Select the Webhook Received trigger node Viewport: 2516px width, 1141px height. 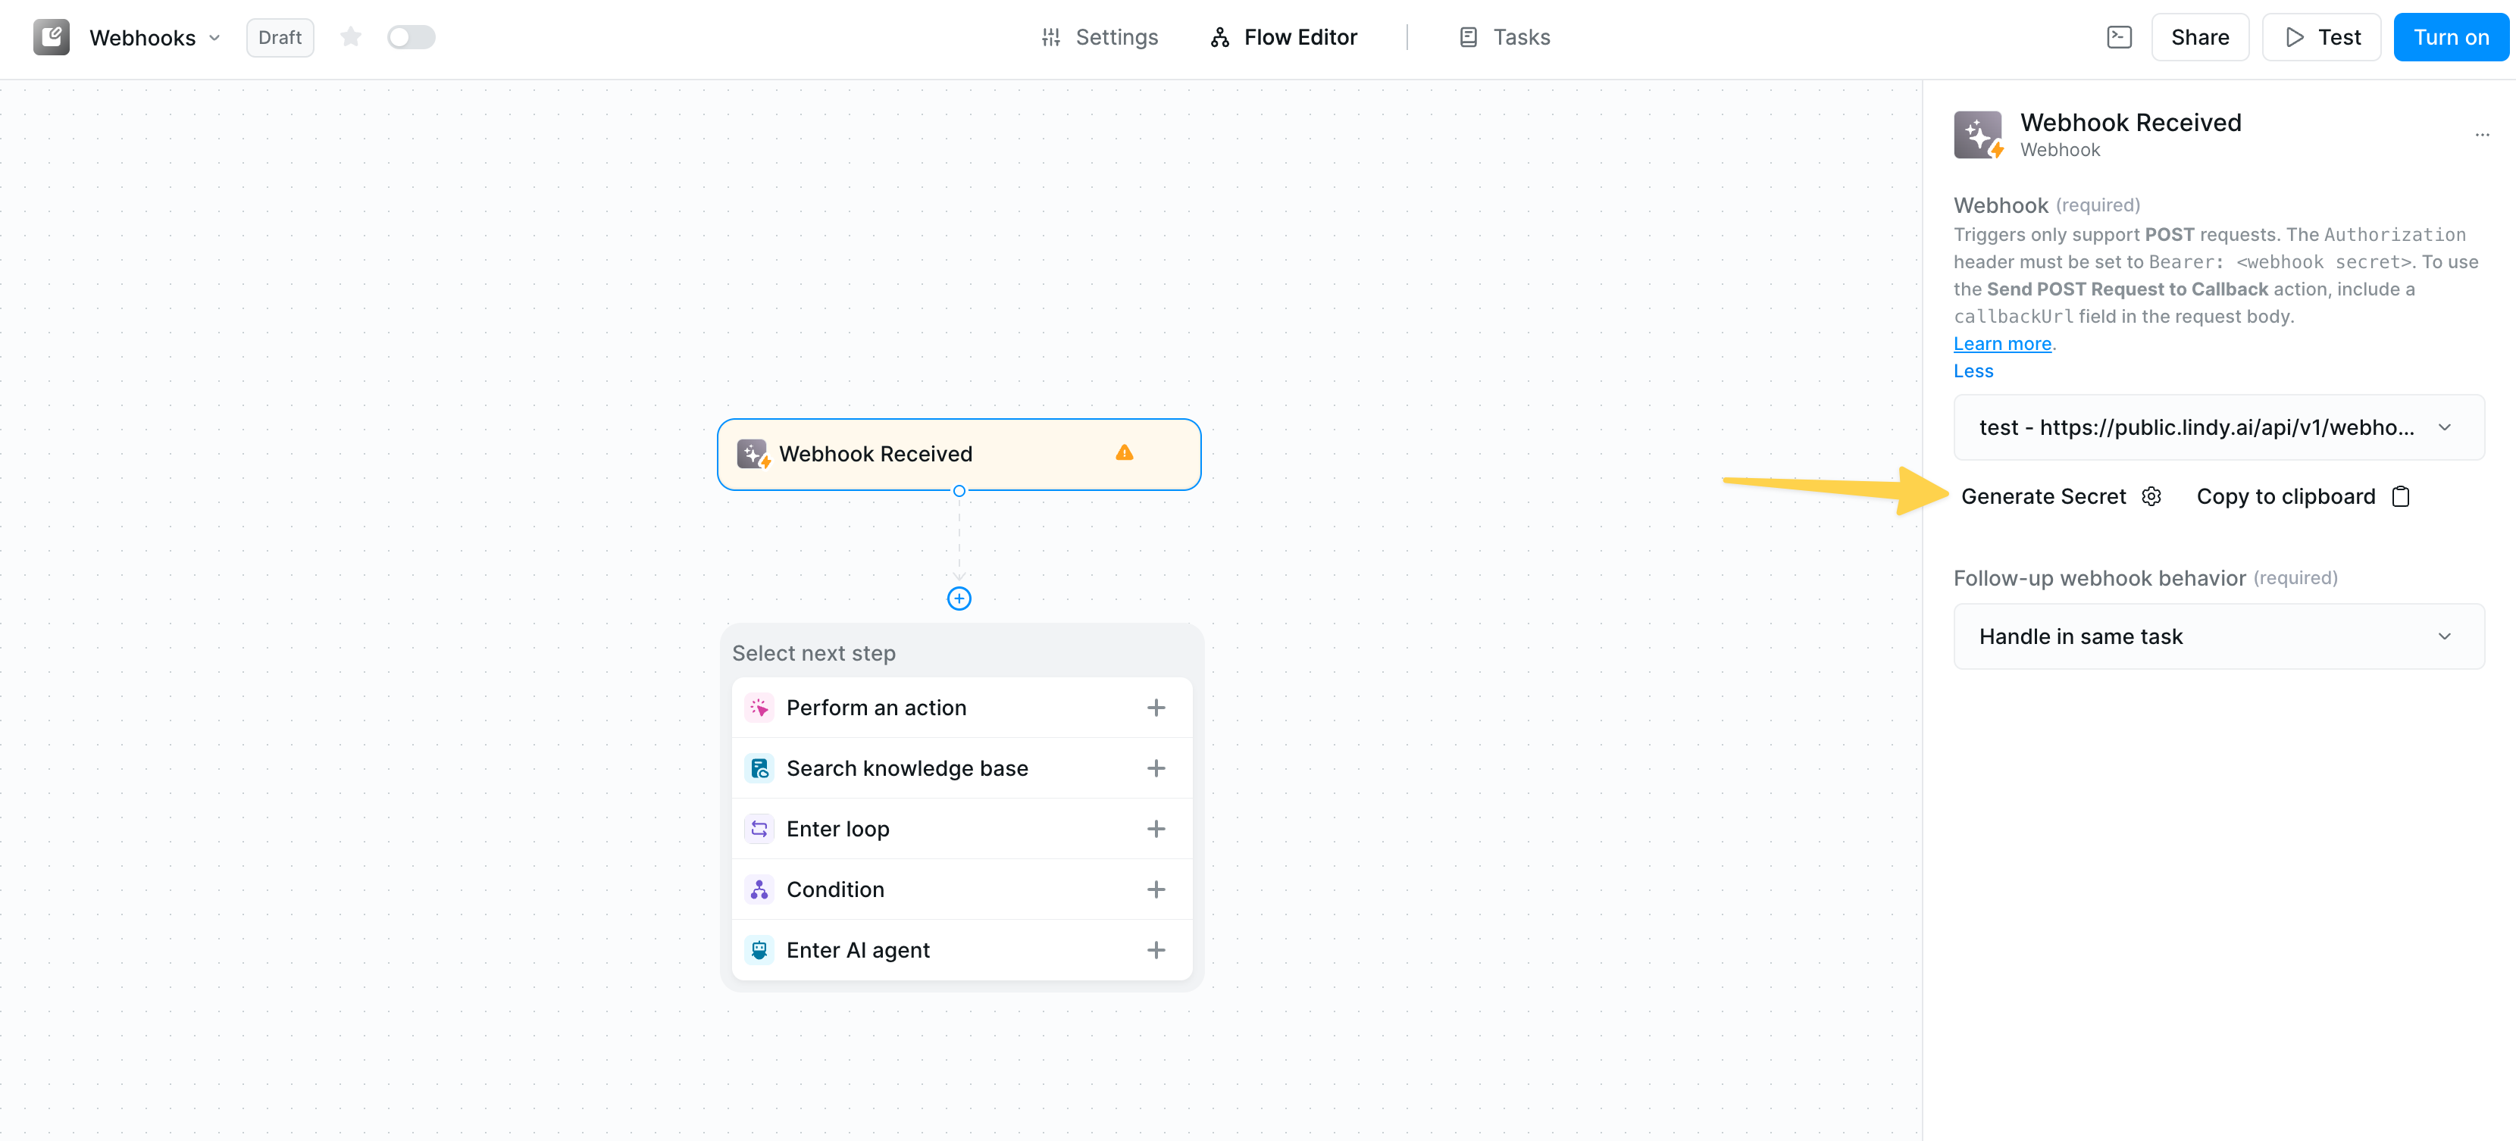(x=958, y=454)
